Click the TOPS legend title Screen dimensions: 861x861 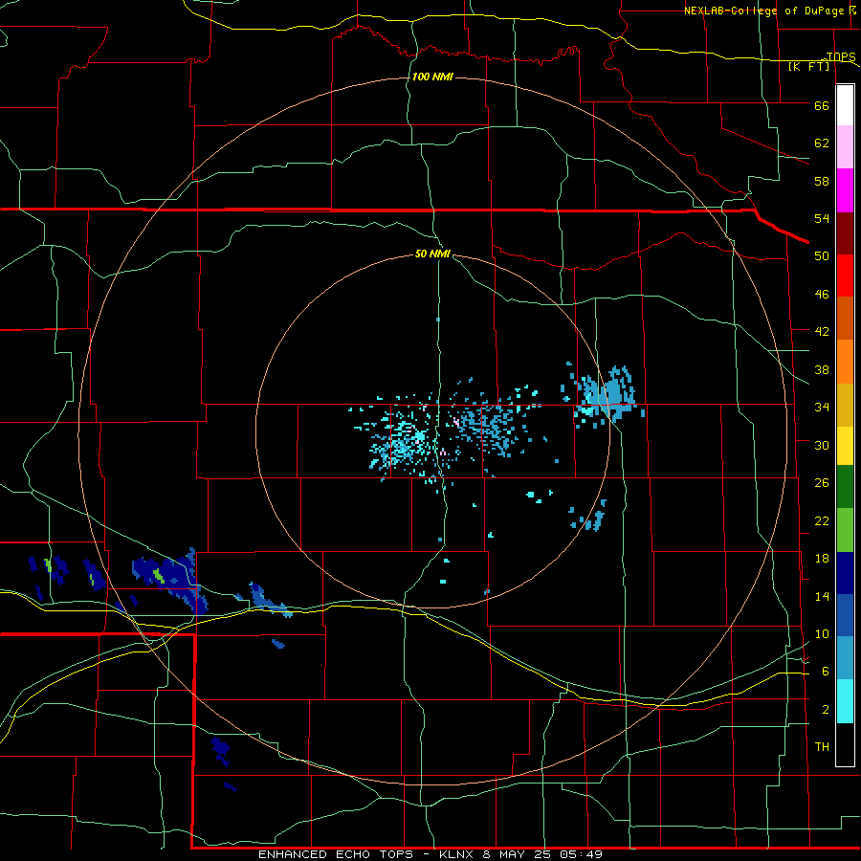841,56
